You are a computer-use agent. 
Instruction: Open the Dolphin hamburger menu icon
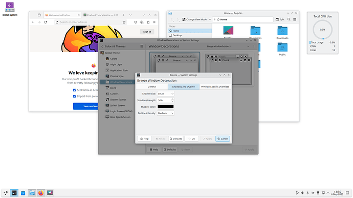pos(295,19)
